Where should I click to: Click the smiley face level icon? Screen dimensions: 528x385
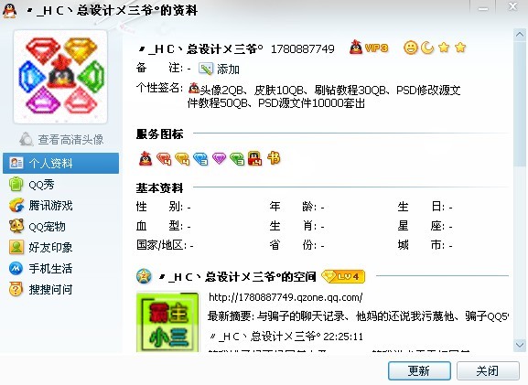pyautogui.click(x=410, y=48)
